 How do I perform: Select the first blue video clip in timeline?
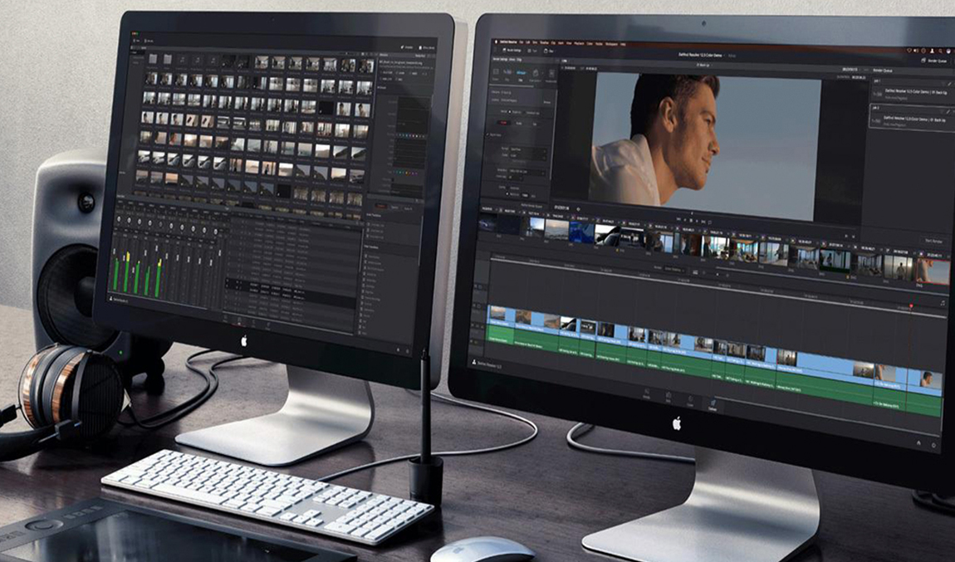coord(501,315)
